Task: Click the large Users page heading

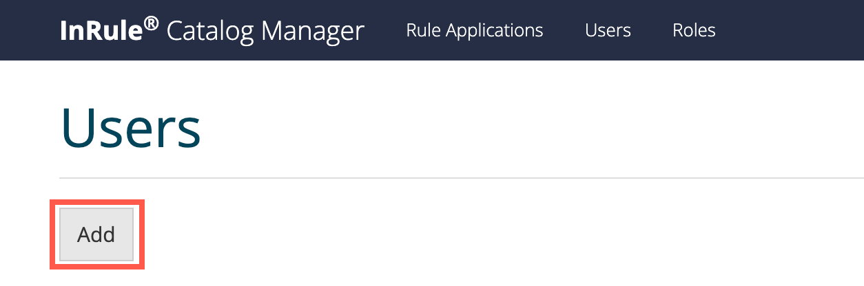Action: pos(131,129)
